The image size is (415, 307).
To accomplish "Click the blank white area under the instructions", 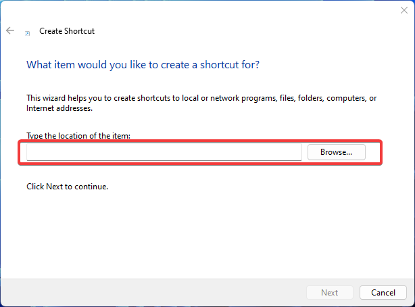I will click(206, 233).
